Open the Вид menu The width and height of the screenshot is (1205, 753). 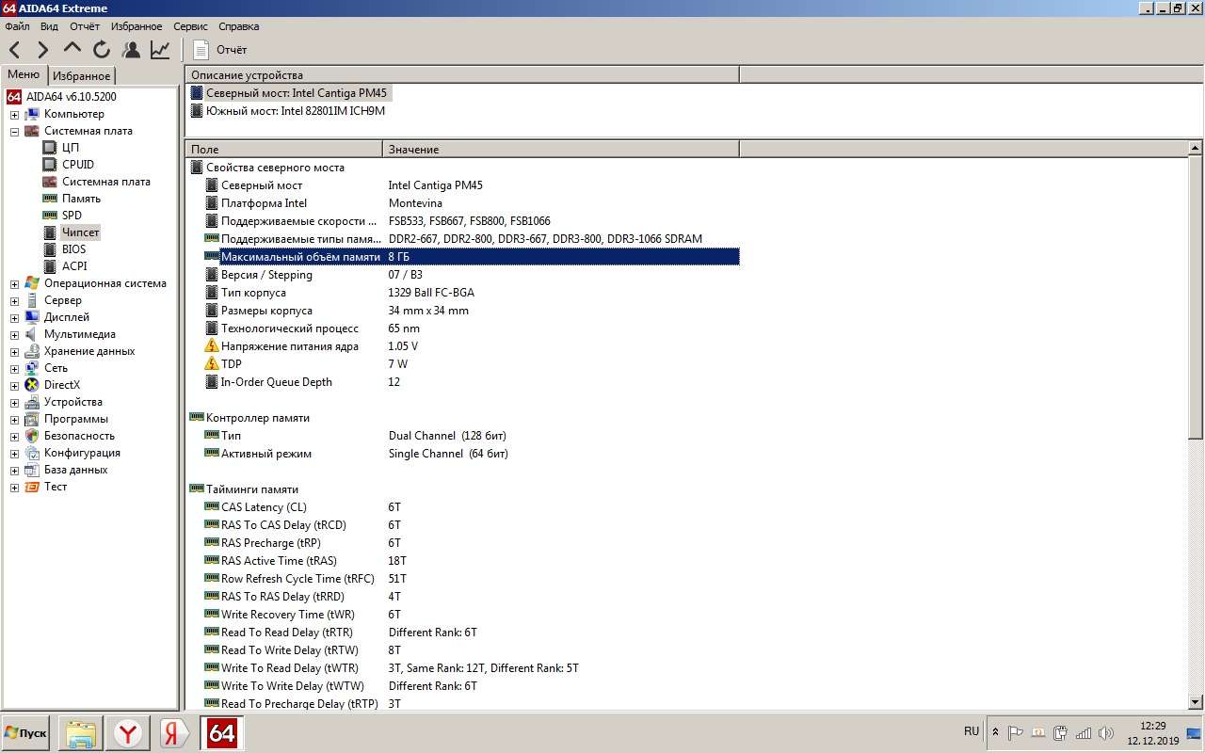point(49,26)
